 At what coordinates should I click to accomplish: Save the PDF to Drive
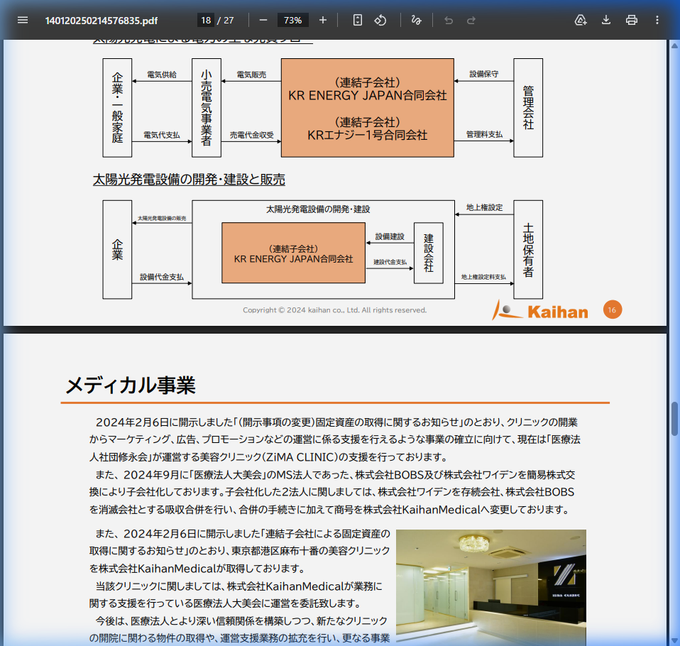click(x=580, y=20)
